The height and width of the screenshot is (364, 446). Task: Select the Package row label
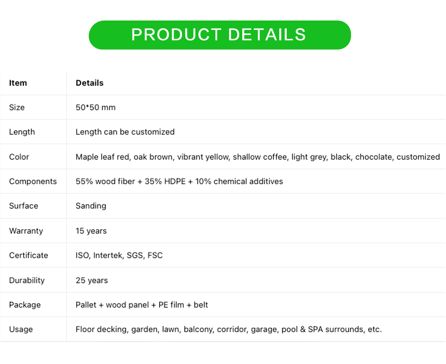tap(25, 305)
